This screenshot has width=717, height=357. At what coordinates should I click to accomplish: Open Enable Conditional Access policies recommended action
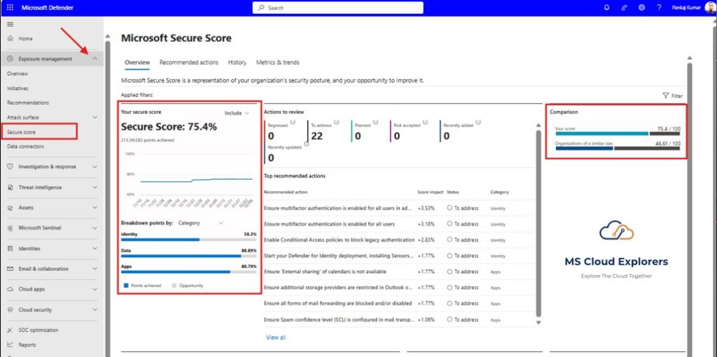coord(340,240)
